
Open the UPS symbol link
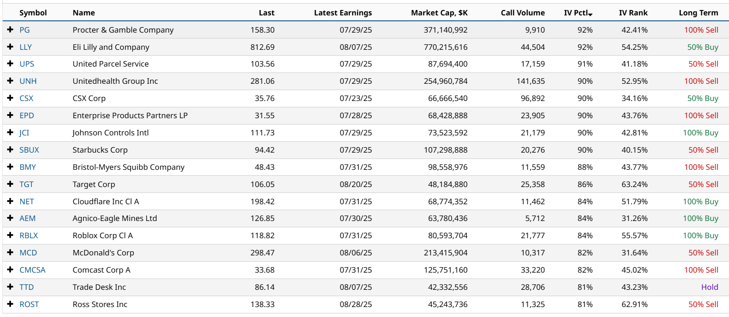pyautogui.click(x=27, y=64)
